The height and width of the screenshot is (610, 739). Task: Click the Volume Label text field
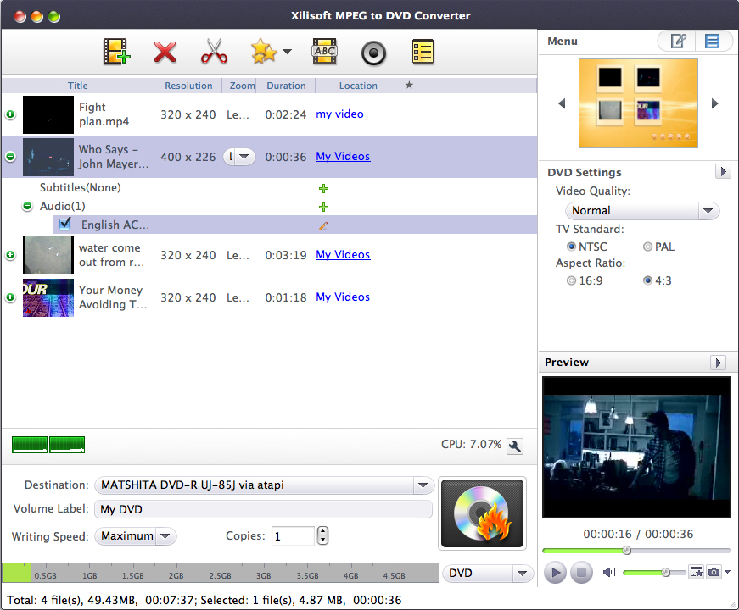(x=263, y=509)
